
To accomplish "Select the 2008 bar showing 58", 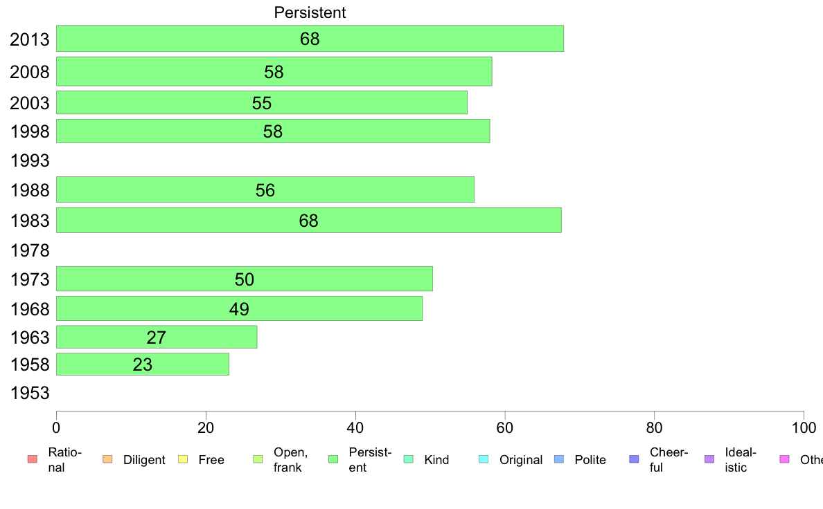I will point(274,71).
